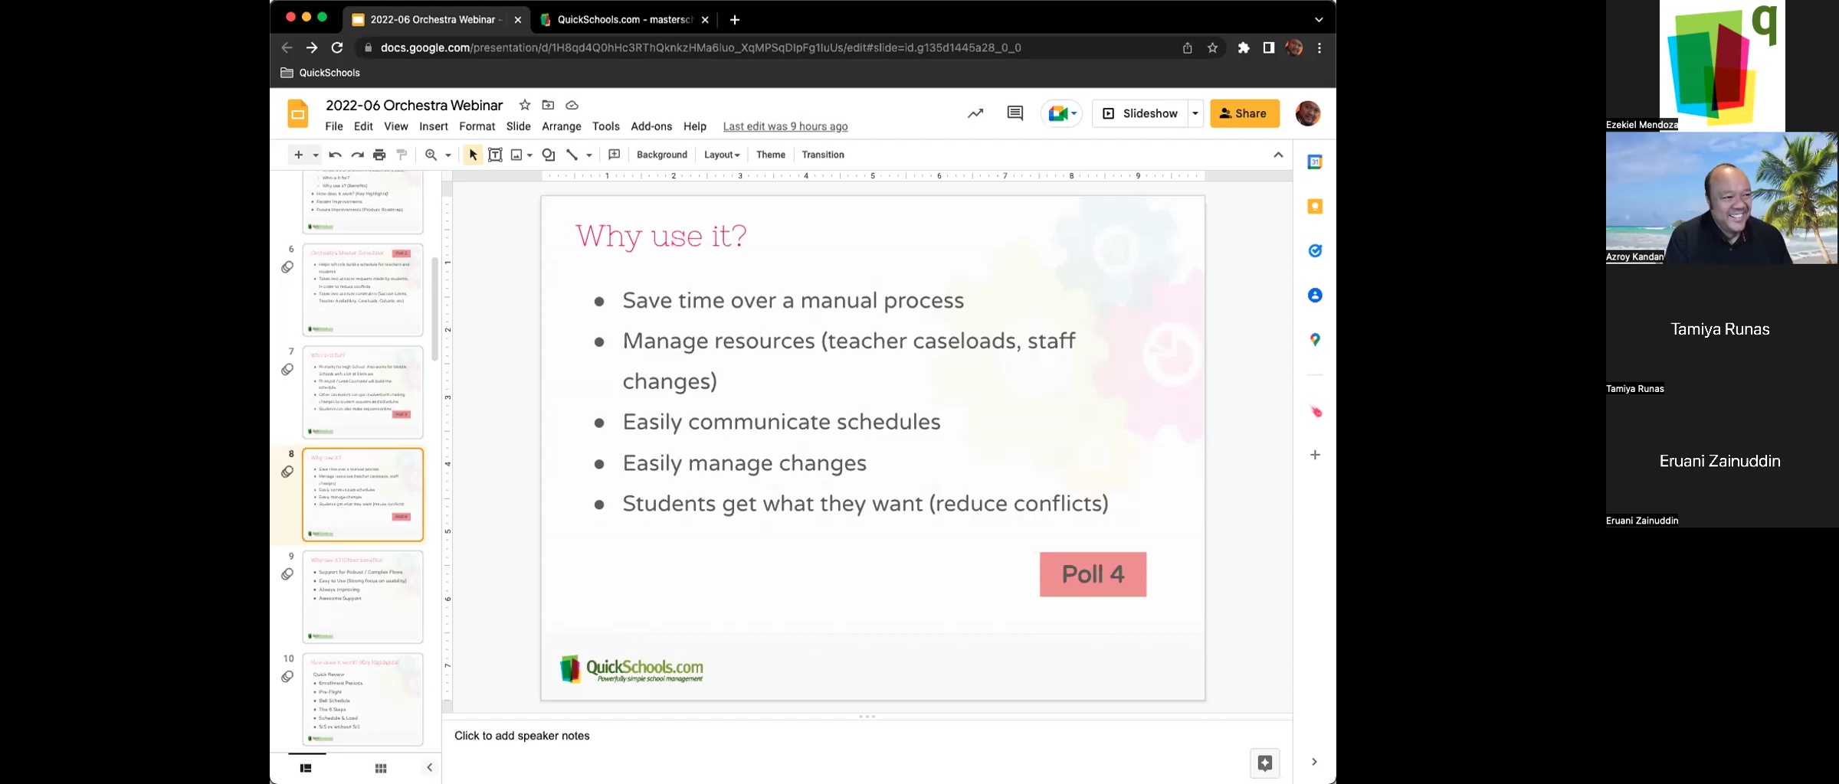
Task: Select the Text box tool
Action: [495, 155]
